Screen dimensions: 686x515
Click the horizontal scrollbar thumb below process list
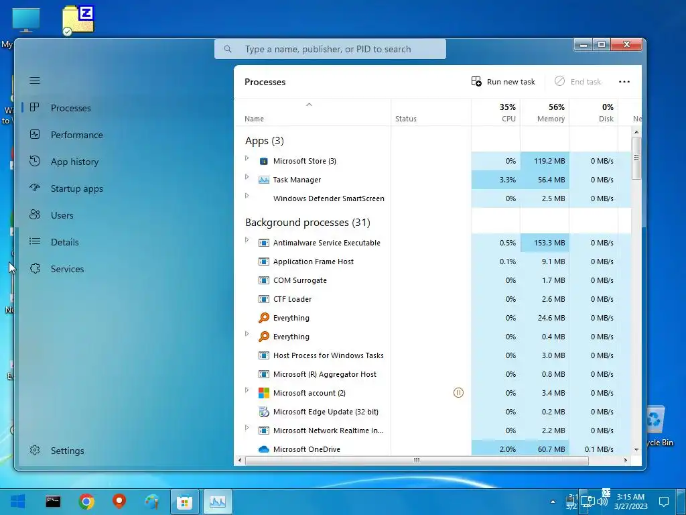417,460
